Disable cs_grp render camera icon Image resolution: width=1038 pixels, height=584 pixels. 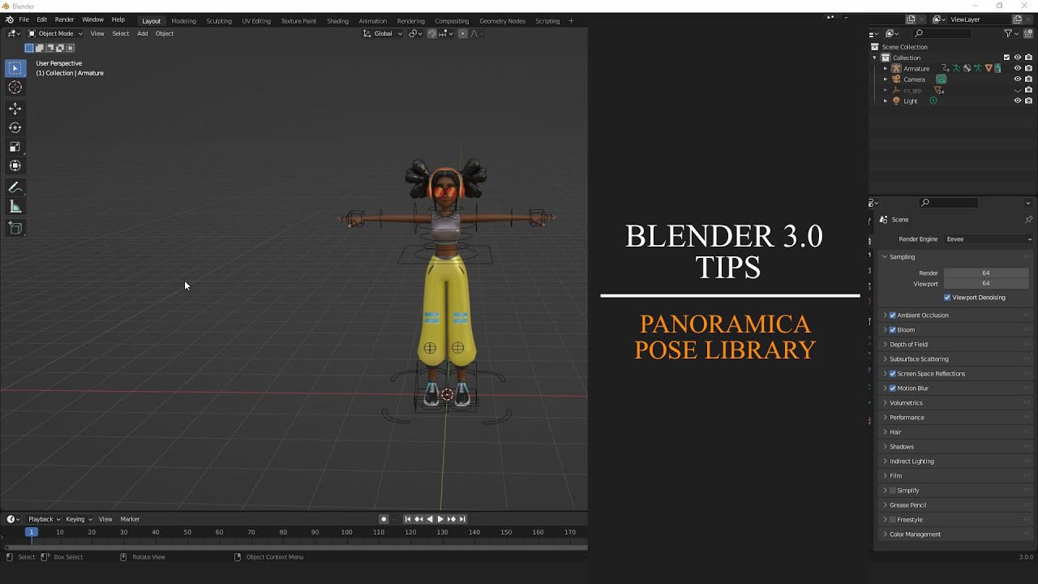[x=1028, y=90]
